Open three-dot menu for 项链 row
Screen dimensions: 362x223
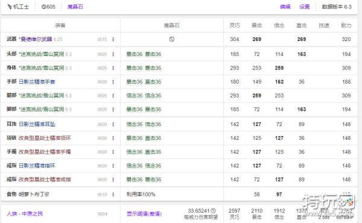[113, 138]
